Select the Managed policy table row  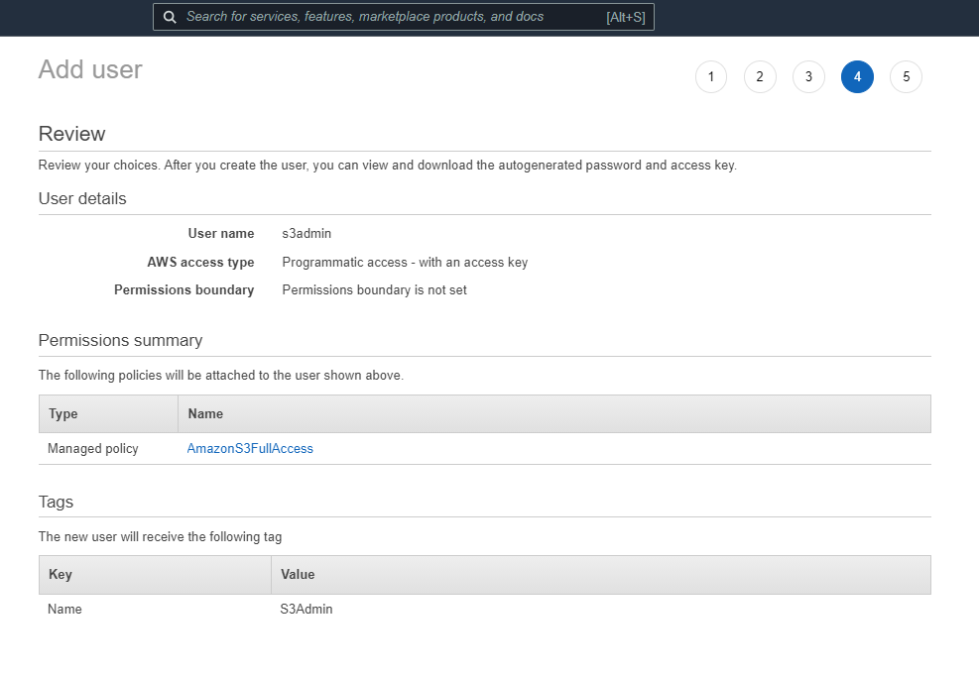pos(92,448)
